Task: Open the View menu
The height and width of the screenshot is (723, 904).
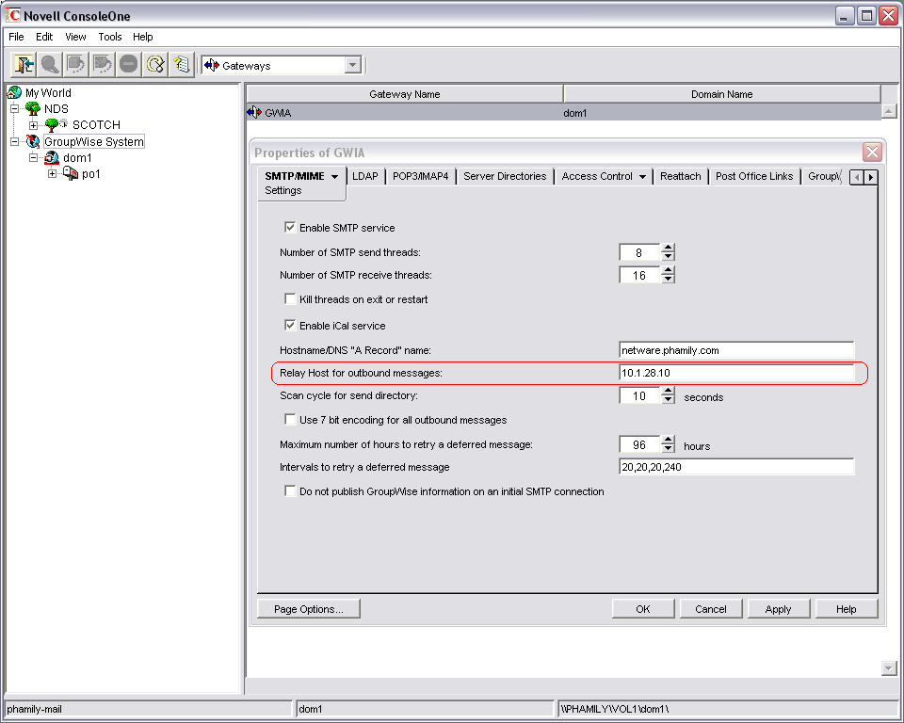Action: click(75, 37)
